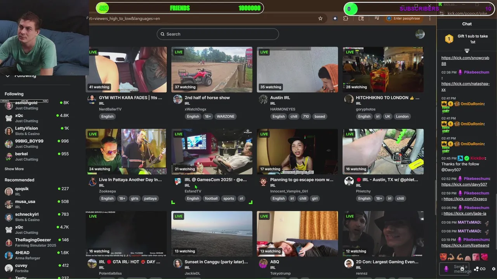Expand Show More in Following list
This screenshot has height=279, width=497.
point(14,169)
